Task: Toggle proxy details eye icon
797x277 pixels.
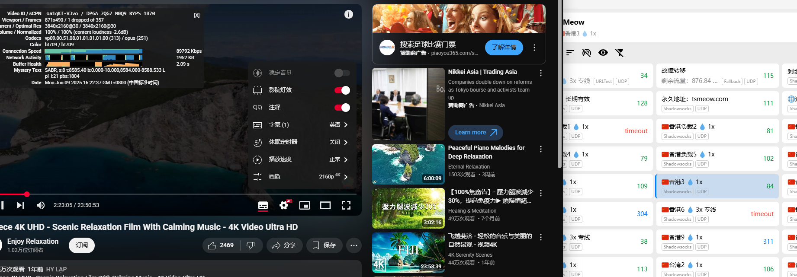Action: coord(603,53)
